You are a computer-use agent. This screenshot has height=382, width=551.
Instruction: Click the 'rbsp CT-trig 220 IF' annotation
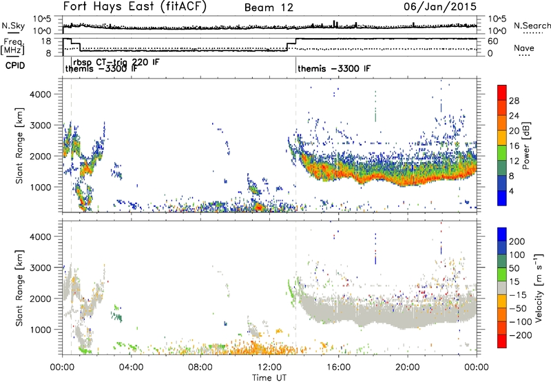[116, 62]
